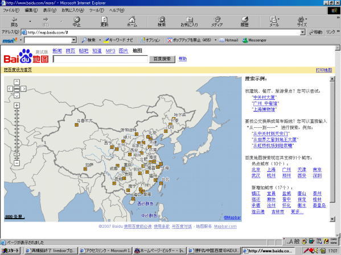
Task: Open the 帮助 help link
Action: pos(183,59)
